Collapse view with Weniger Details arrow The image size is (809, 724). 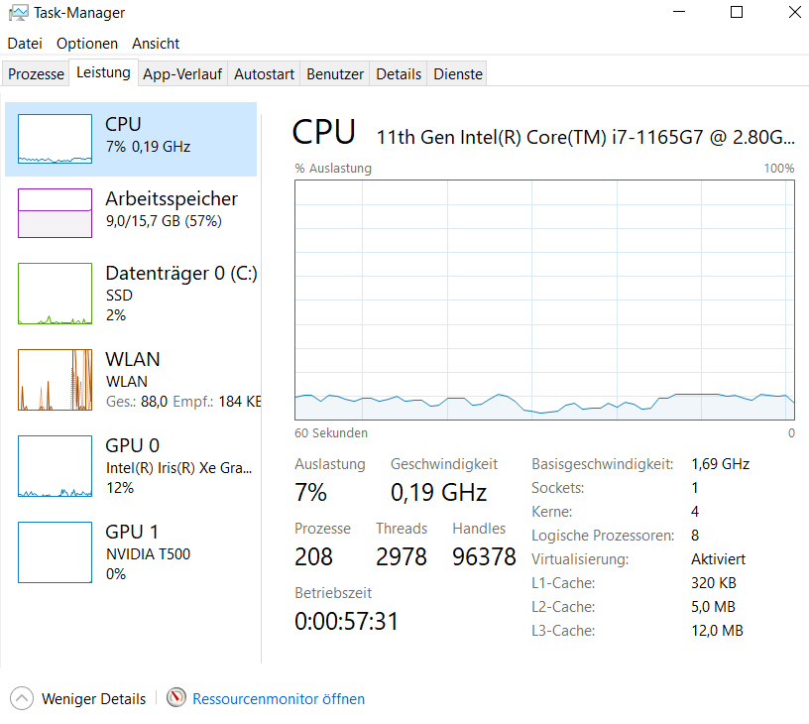point(22,699)
